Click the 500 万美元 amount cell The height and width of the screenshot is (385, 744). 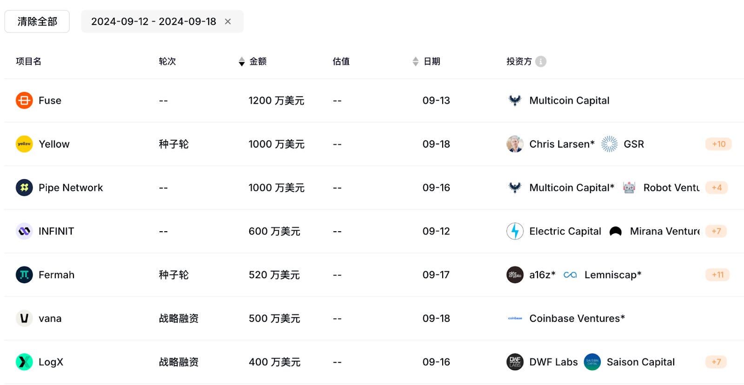tap(274, 319)
